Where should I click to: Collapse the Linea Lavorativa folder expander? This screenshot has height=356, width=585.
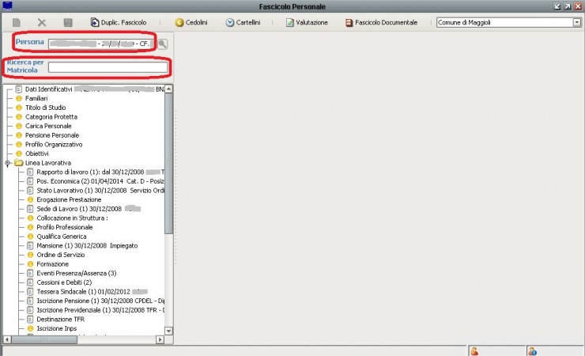[7, 163]
